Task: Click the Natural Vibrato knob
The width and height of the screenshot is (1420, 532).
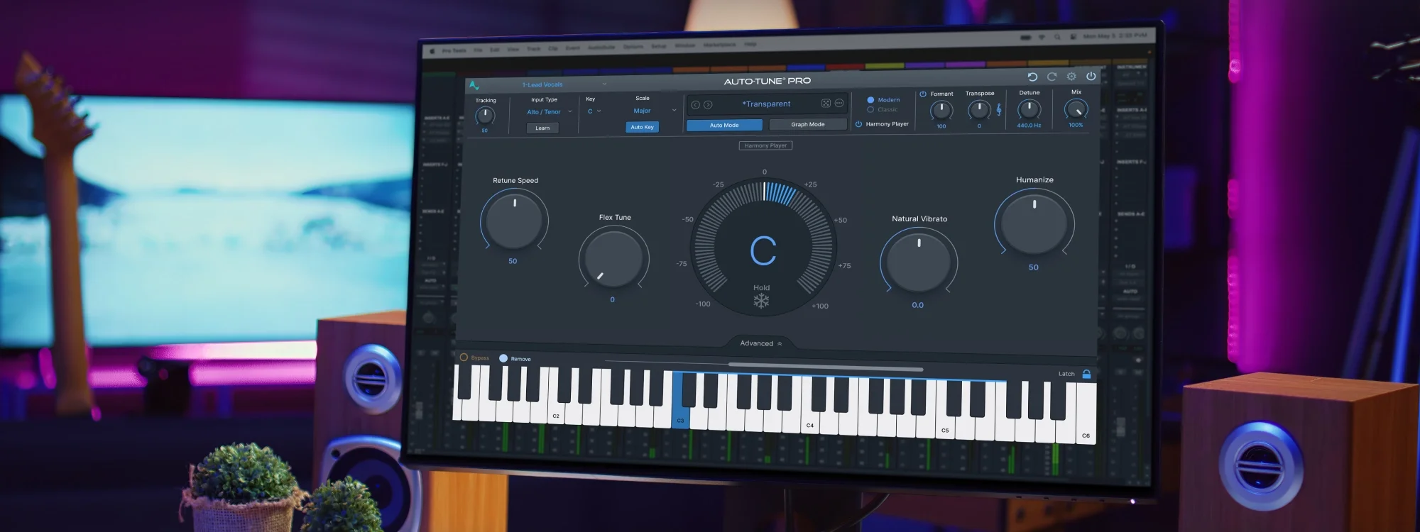Action: 918,262
